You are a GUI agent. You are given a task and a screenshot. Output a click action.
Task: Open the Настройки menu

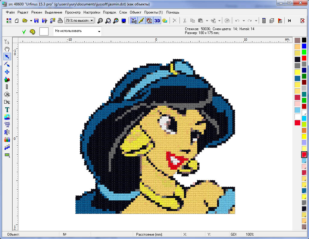tap(92, 12)
